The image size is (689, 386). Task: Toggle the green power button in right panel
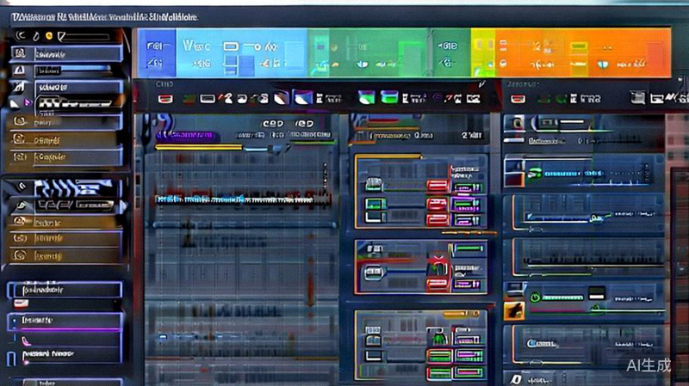534,297
